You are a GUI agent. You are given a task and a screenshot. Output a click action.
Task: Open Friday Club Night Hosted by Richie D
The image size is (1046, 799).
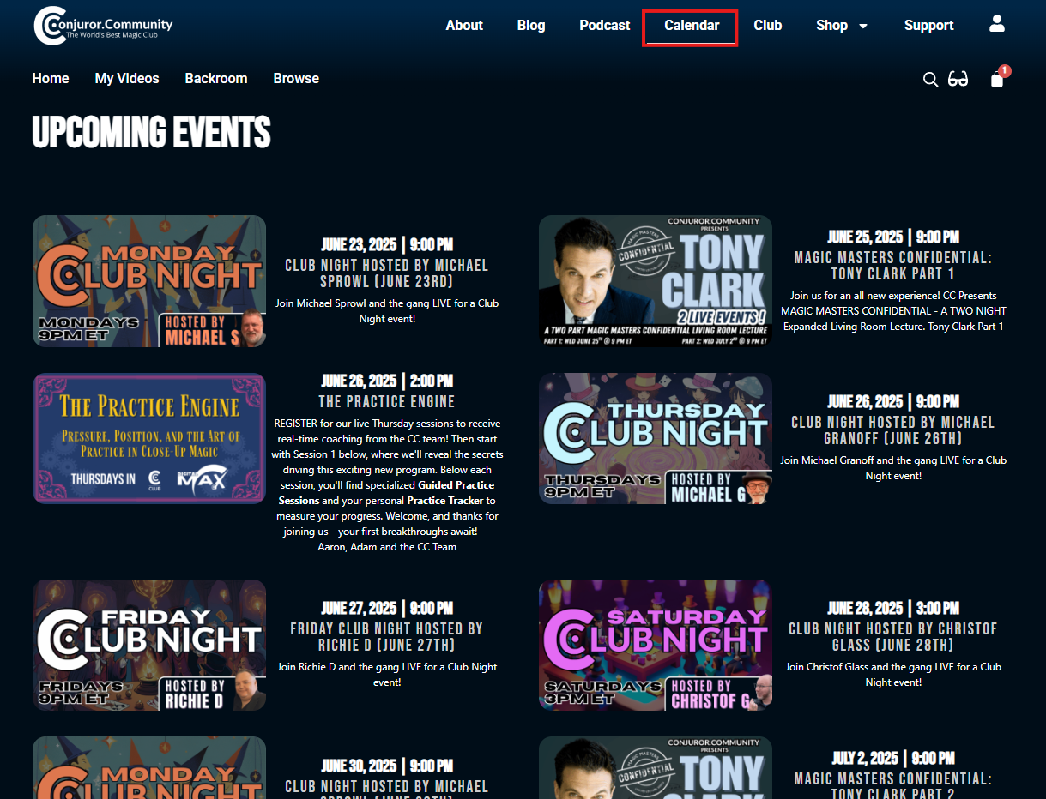387,637
